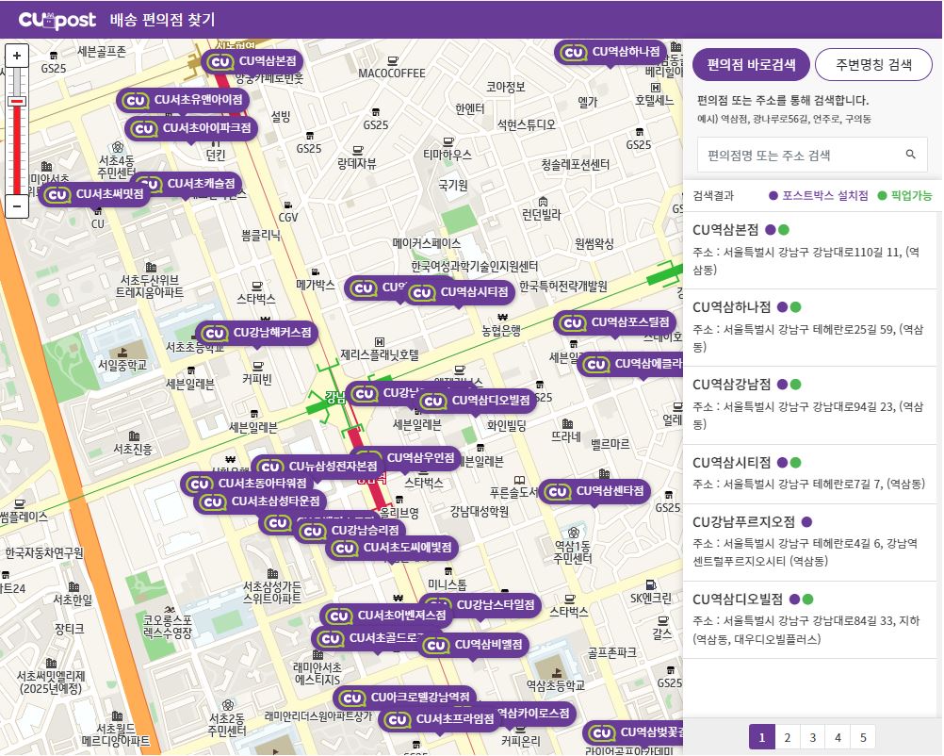Open the CU역삼하나점 map marker
Image resolution: width=944 pixels, height=756 pixels.
pyautogui.click(x=611, y=53)
